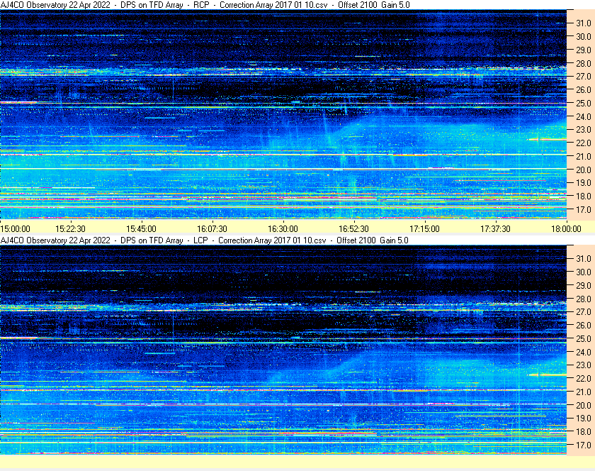This screenshot has height=471, width=595.
Task: Click the 15:00:00 time axis label
Action: [16, 228]
